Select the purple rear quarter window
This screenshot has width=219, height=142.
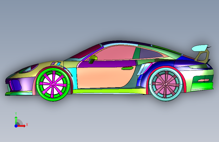[x=150, y=54]
